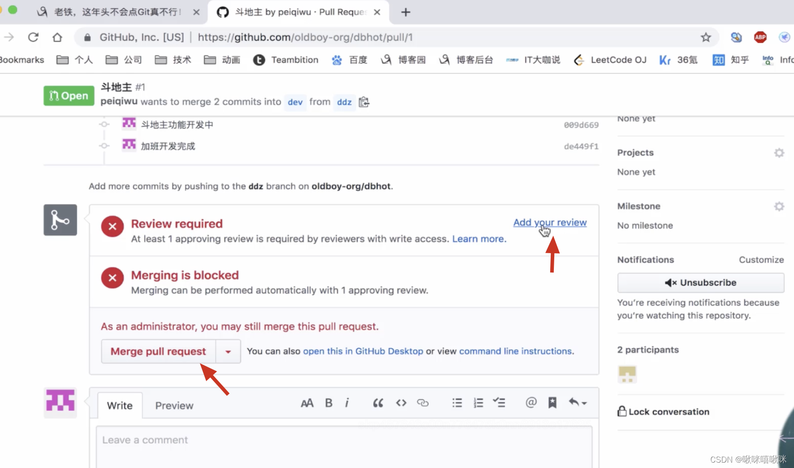Bookmark this page with the star icon
Viewport: 794px width, 468px height.
click(706, 37)
